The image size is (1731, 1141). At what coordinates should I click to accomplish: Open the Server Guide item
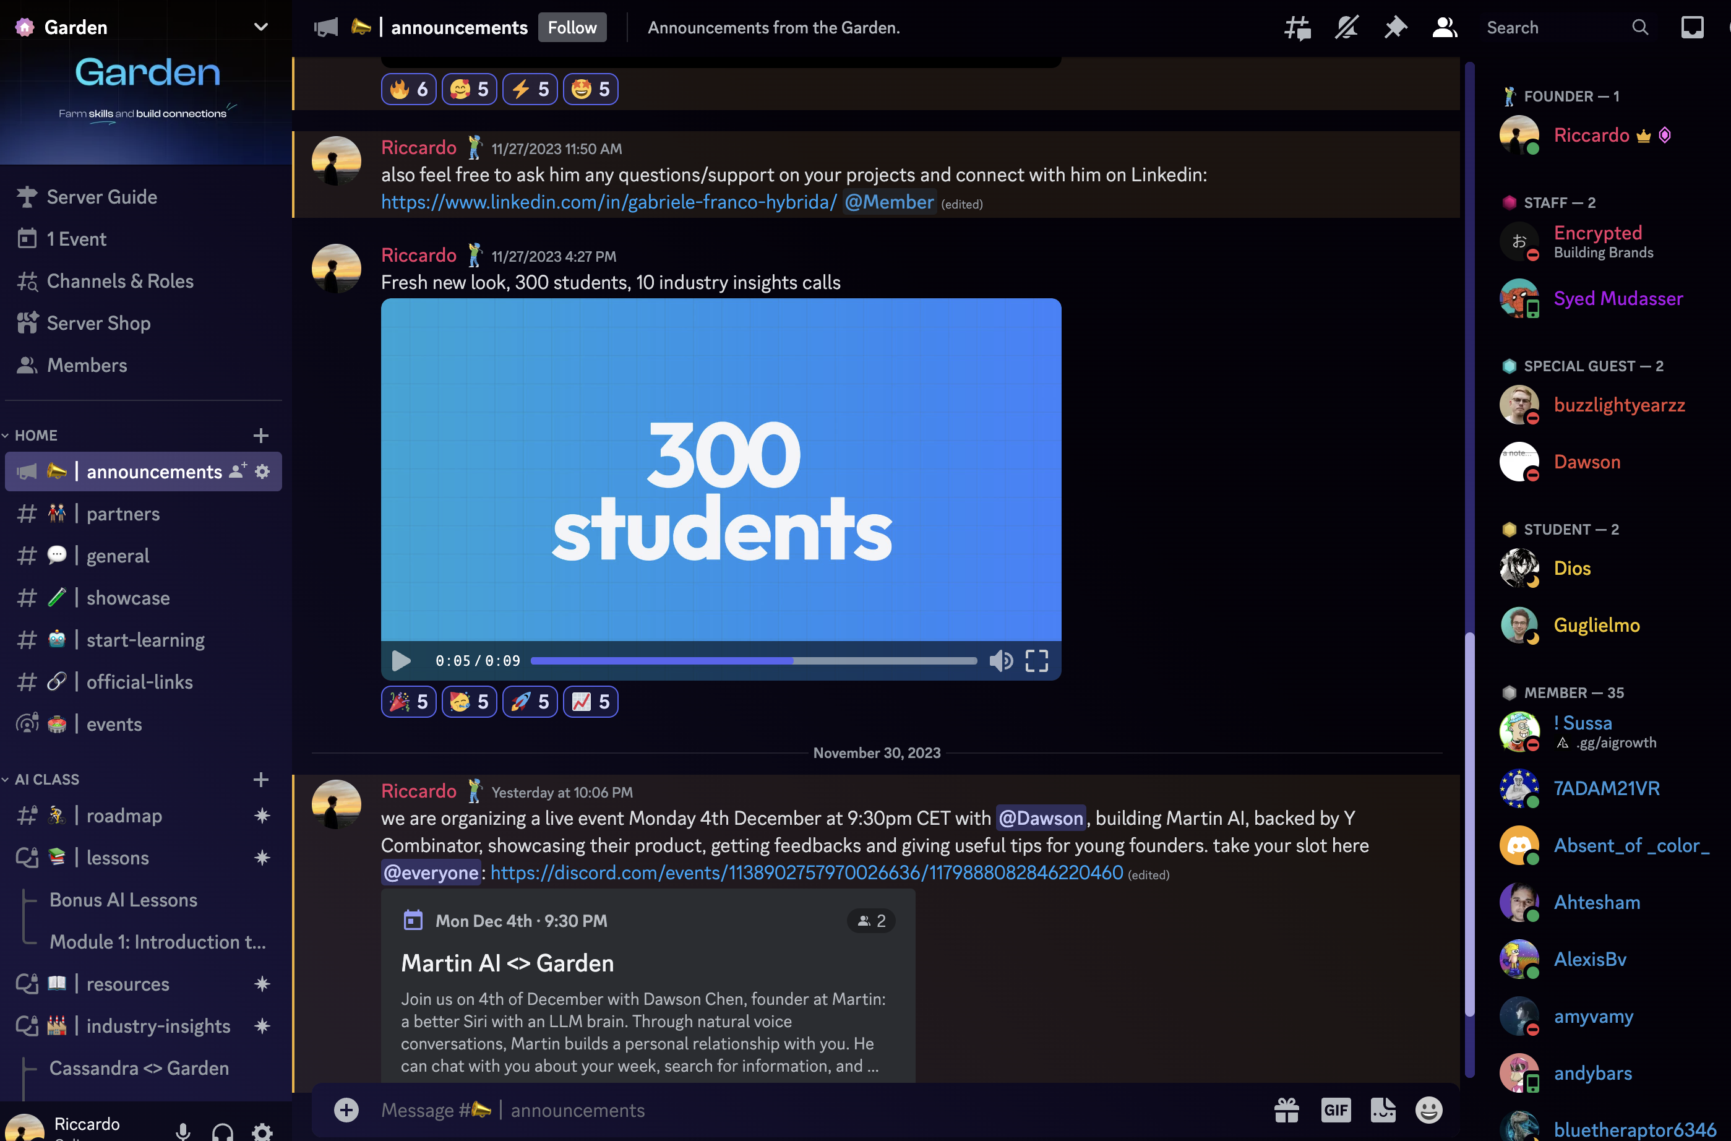(x=102, y=197)
